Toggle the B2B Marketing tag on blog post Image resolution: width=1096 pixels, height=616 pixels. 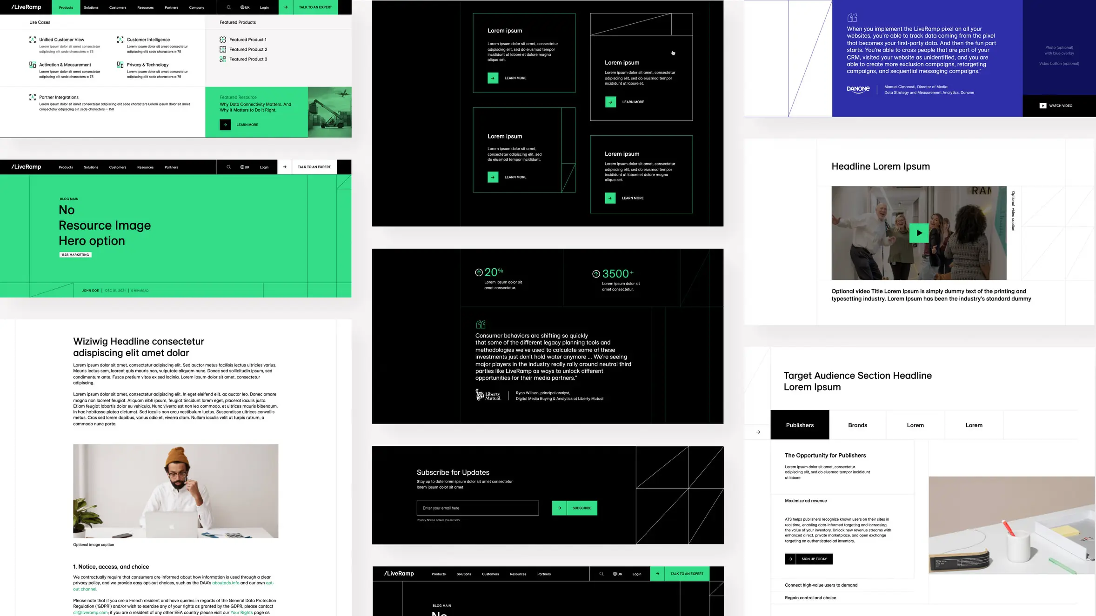point(75,254)
